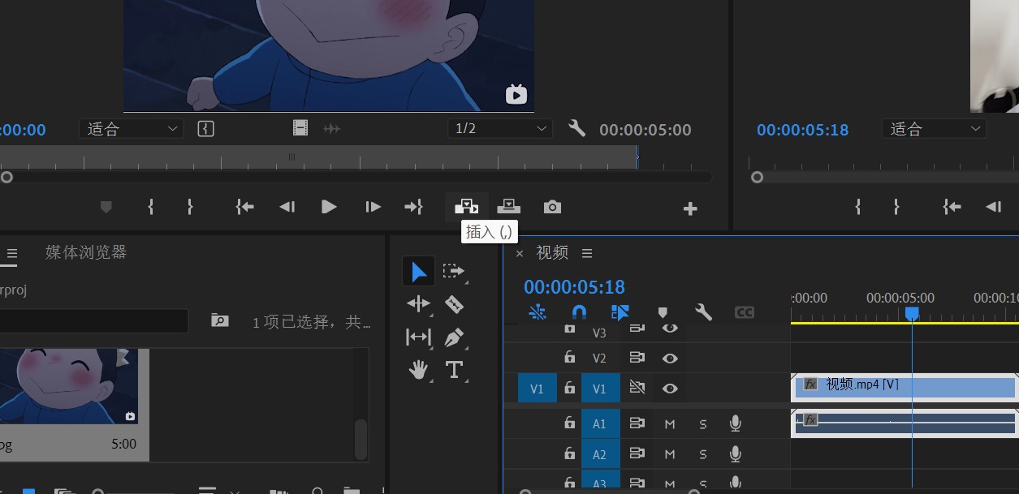
Task: Open the 视频 timeline panel menu
Action: tap(587, 253)
